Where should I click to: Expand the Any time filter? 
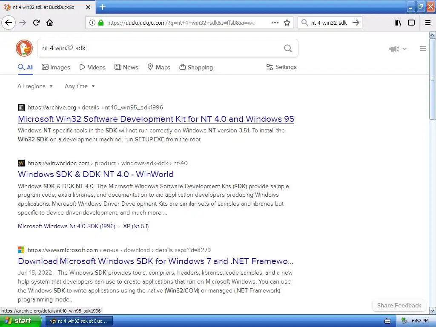80,86
